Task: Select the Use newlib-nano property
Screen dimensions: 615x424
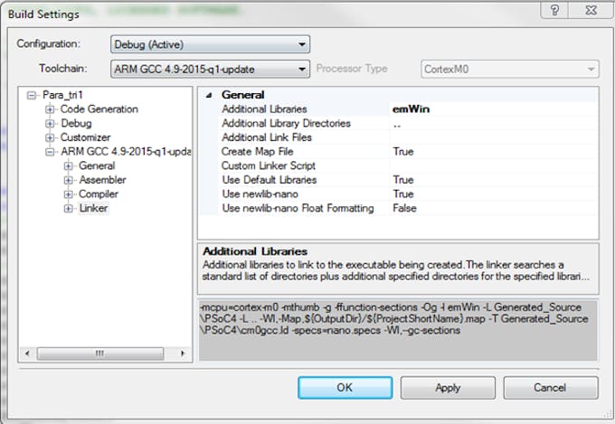Action: pyautogui.click(x=260, y=193)
